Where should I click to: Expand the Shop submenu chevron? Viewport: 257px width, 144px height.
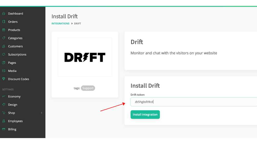point(42,113)
